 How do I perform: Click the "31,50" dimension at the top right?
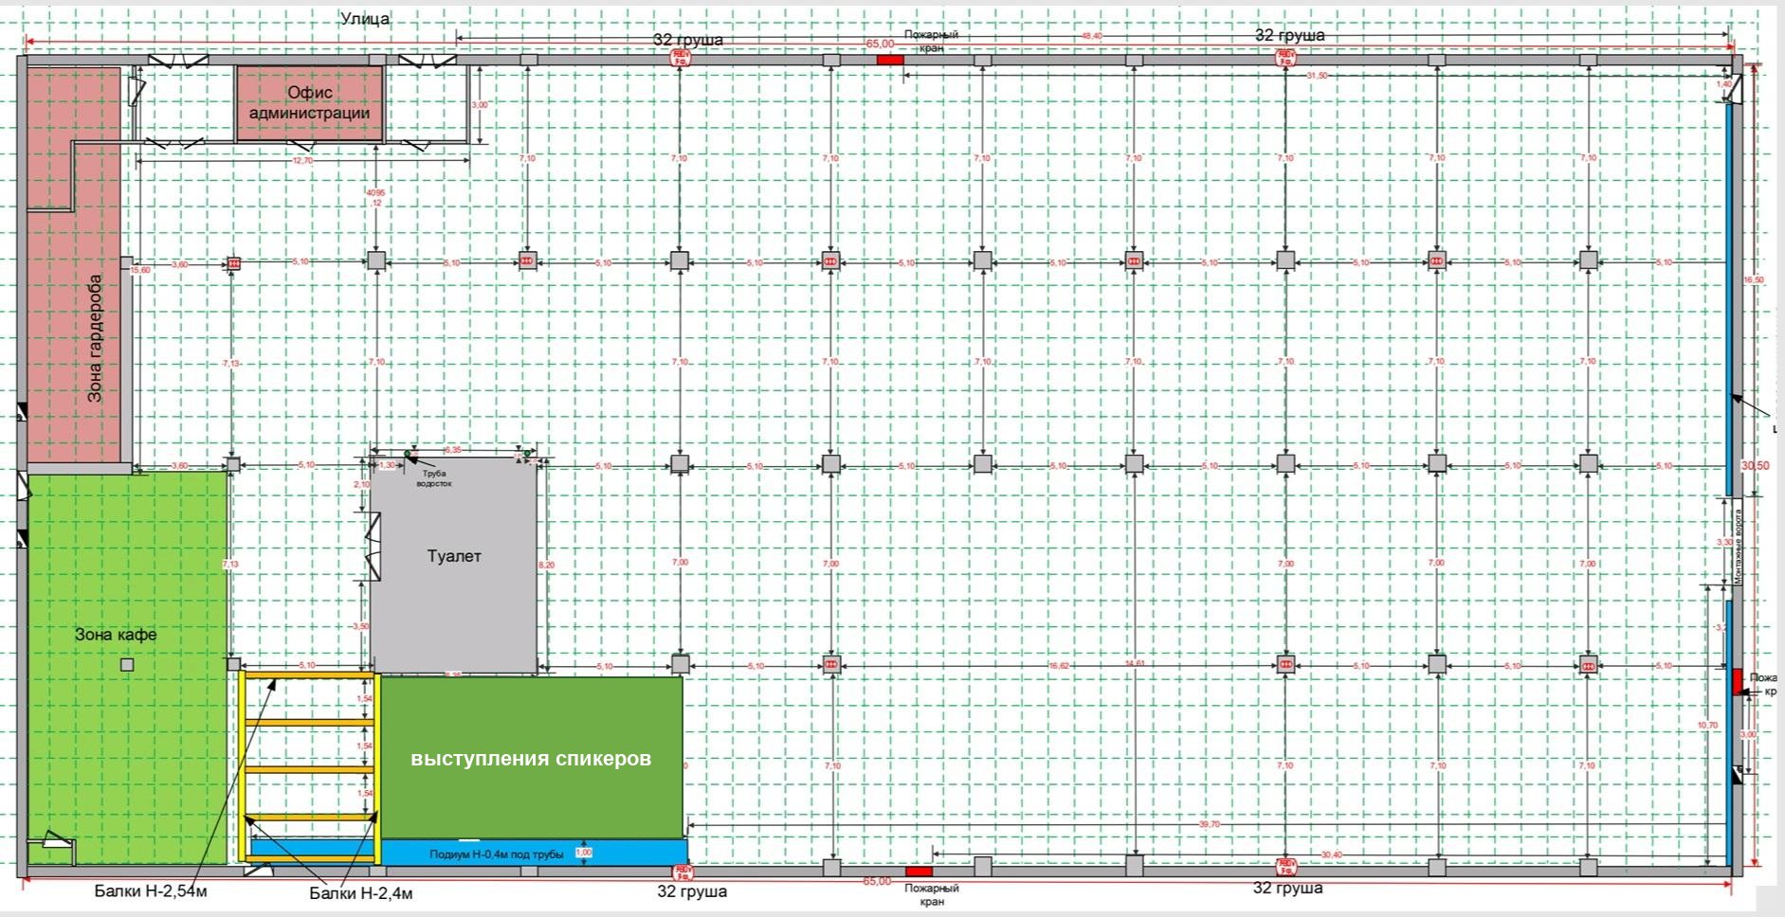pos(1317,75)
